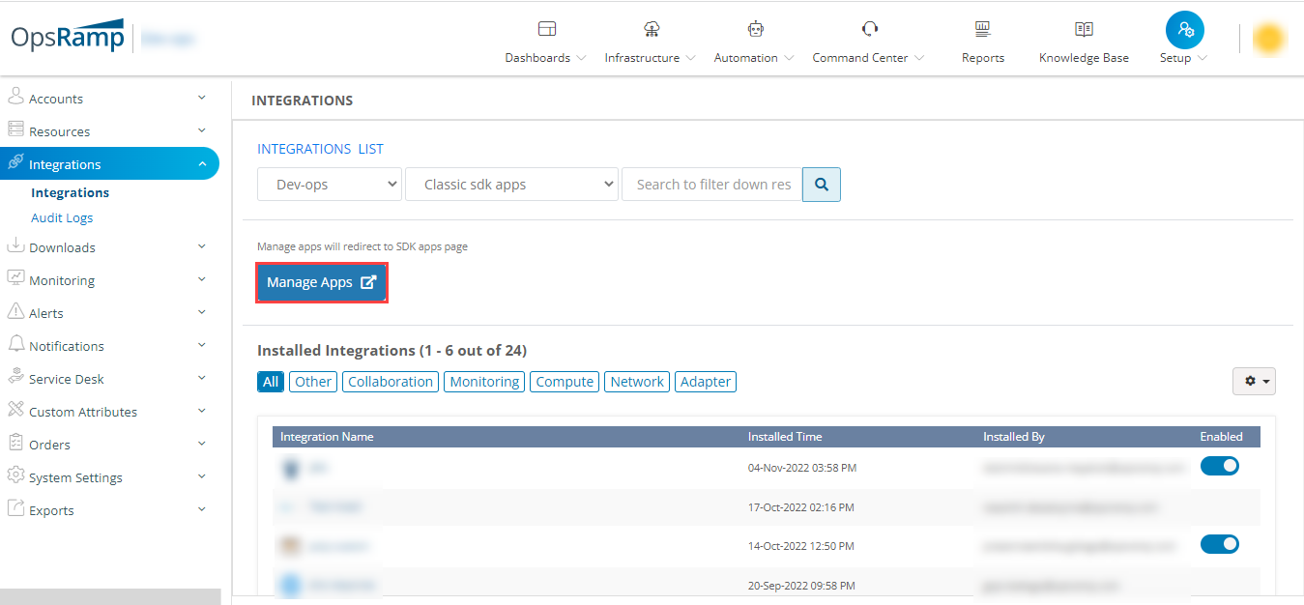Click the Manage Apps button
The image size is (1304, 605).
click(x=321, y=282)
